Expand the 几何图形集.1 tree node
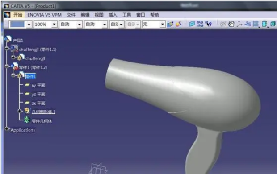277x174 pixels. coord(20,111)
